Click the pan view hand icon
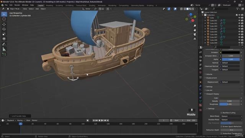245x138 pixels. click(x=195, y=30)
